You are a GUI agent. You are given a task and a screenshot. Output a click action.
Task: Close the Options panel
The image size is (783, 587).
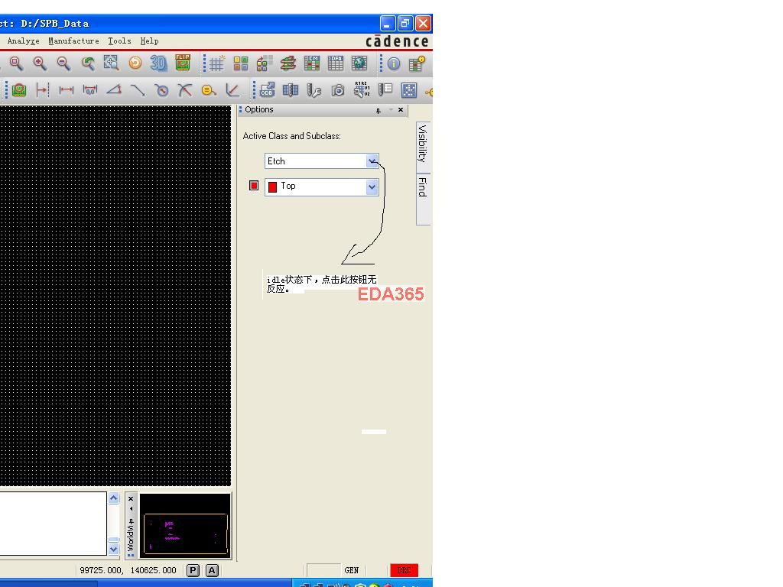coord(401,110)
